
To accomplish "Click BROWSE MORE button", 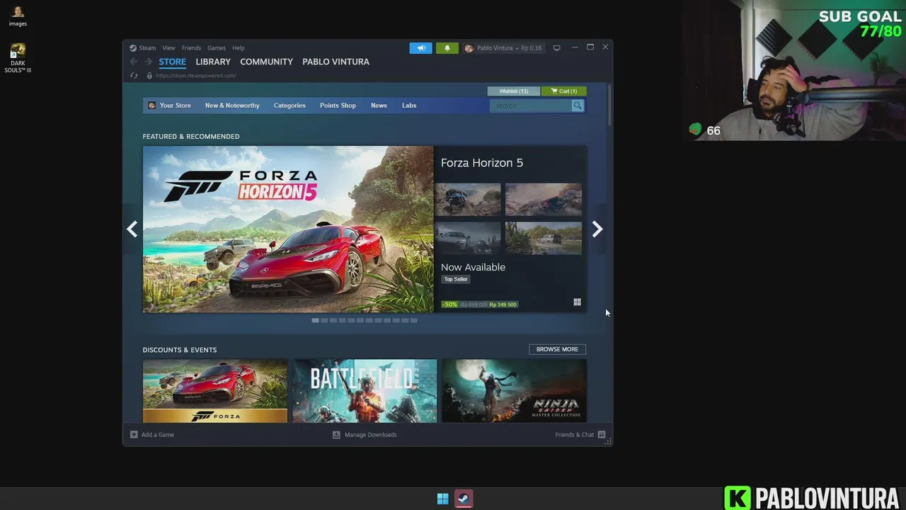I will (557, 349).
